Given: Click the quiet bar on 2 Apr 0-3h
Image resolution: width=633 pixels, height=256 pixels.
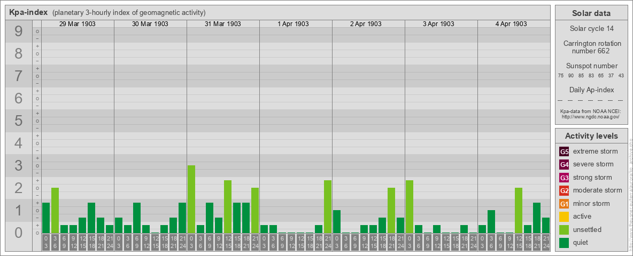Looking at the screenshot, I should click(x=337, y=222).
